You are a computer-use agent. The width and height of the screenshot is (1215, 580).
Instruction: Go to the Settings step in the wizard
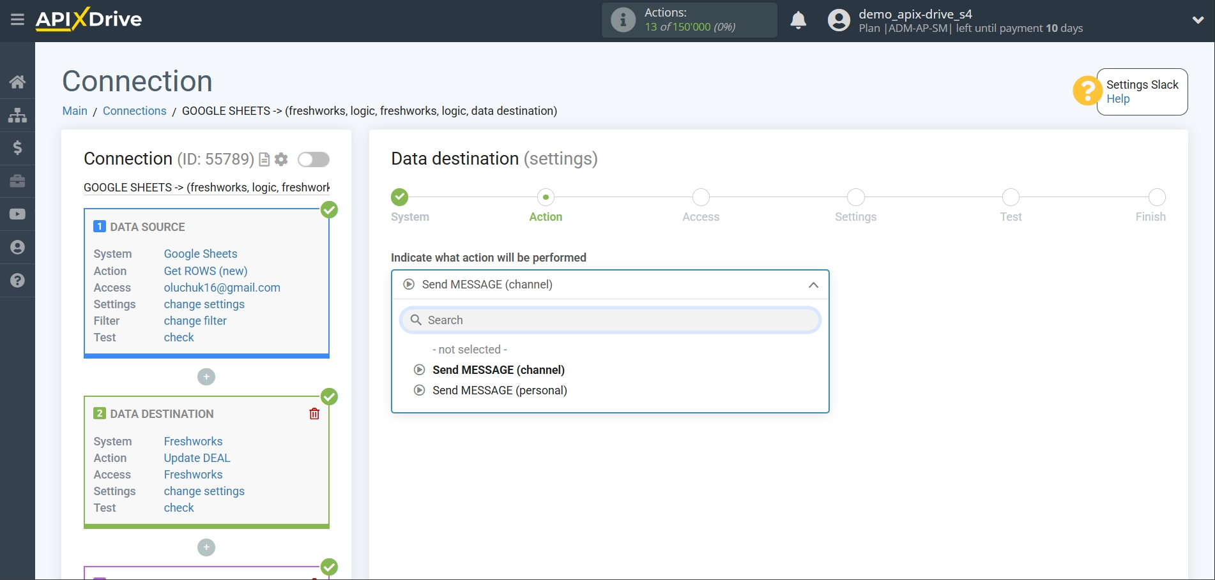pyautogui.click(x=856, y=197)
